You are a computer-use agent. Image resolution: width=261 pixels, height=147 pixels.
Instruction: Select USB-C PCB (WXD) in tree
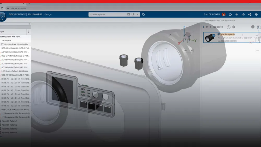point(15,110)
